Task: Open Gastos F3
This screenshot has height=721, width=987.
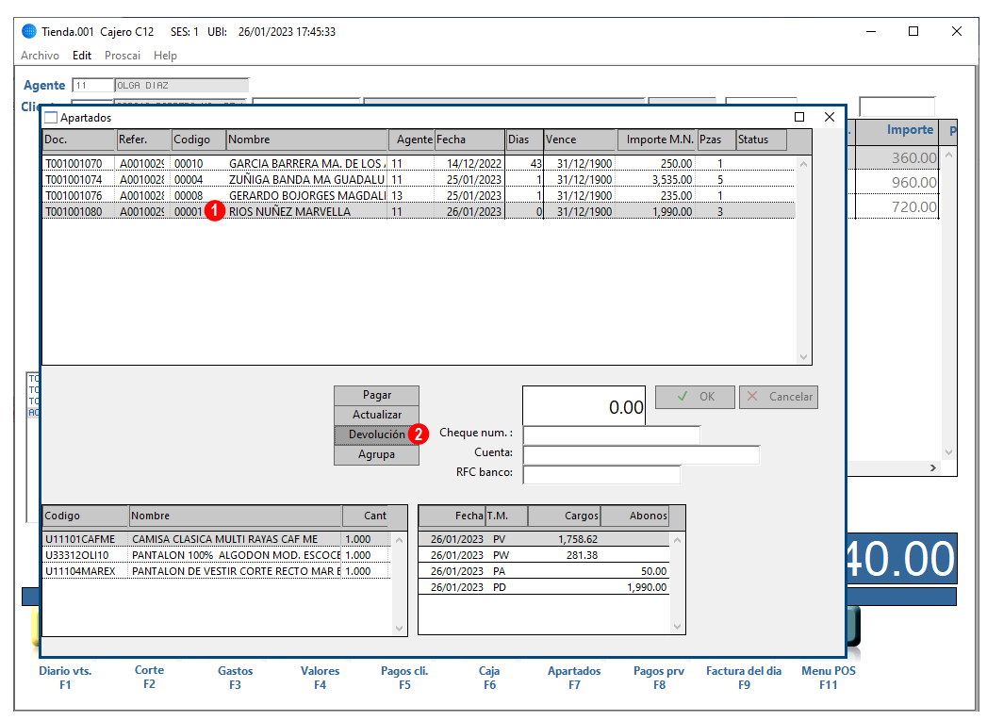Action: tap(236, 678)
